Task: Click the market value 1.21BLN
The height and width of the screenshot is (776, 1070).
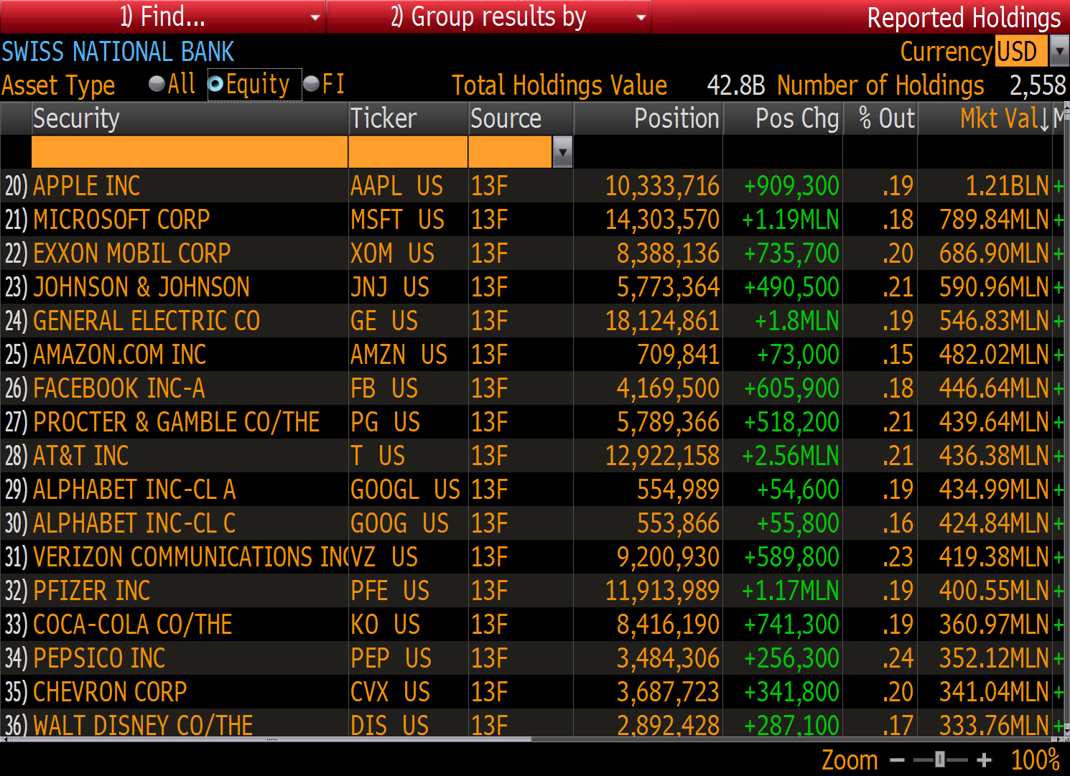Action: click(x=1008, y=186)
